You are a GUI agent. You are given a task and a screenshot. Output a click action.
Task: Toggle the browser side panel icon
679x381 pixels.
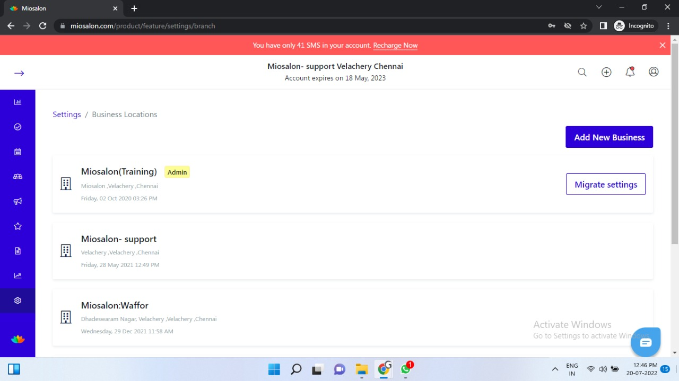[603, 25]
